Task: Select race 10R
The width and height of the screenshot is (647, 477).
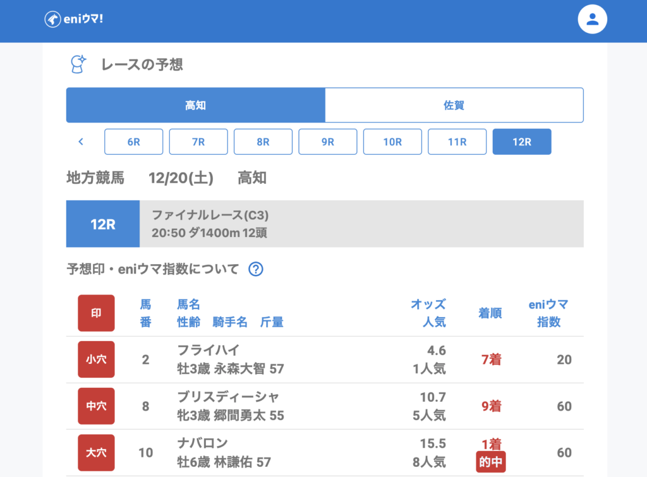Action: (x=392, y=142)
